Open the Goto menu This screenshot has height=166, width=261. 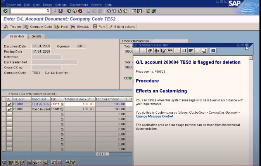[36, 5]
